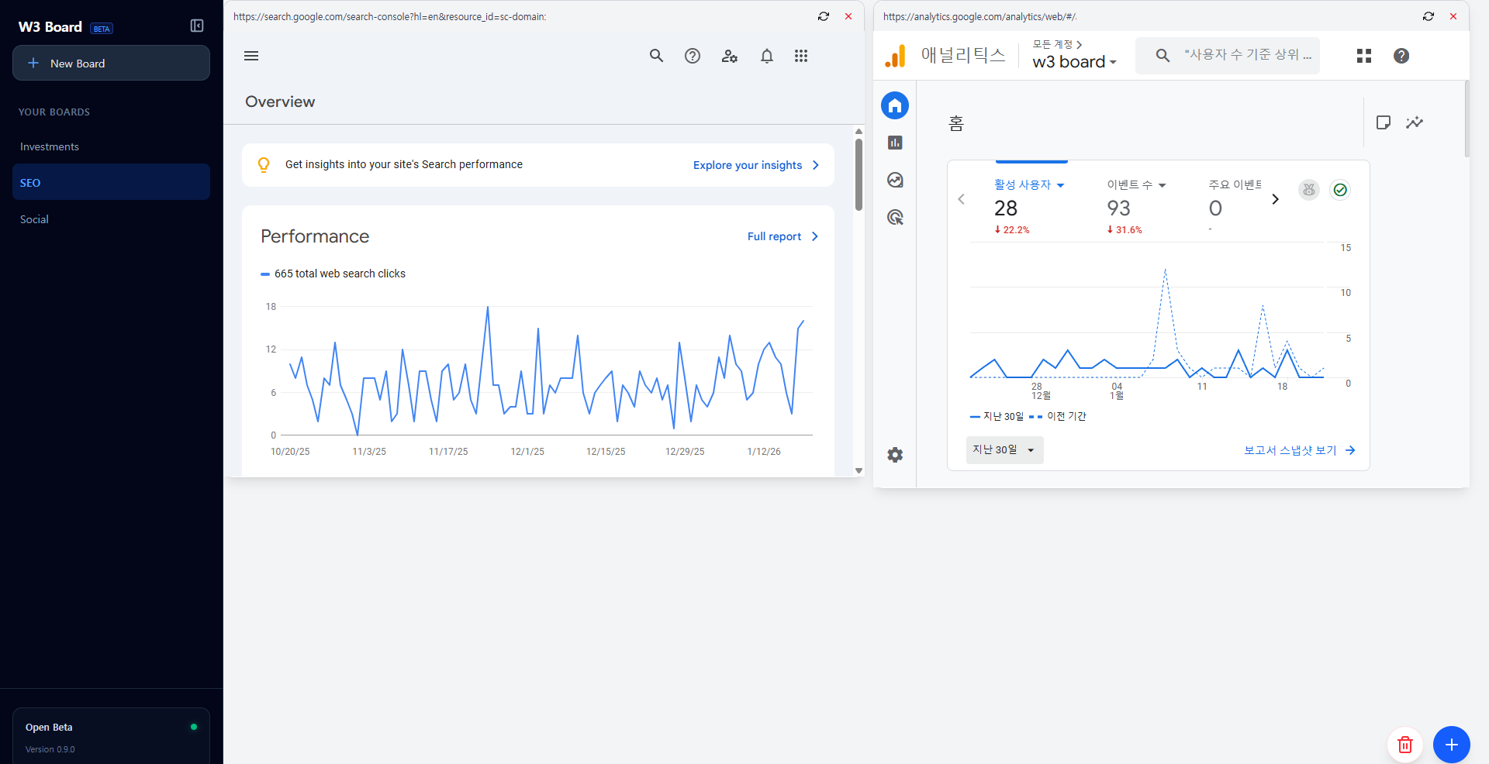1489x764 pixels.
Task: Collapse the W3 Board sidebar panel
Action: [197, 26]
